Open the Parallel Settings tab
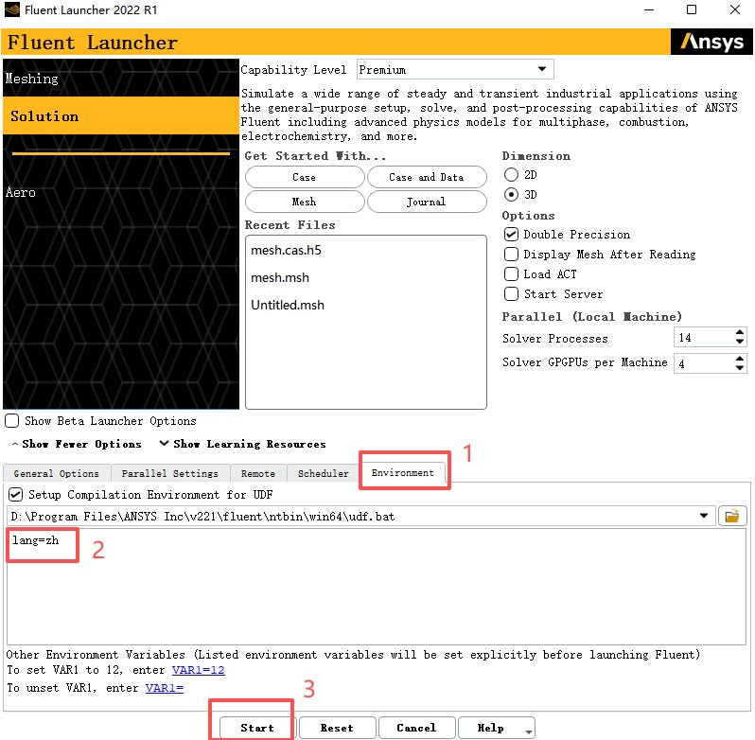 click(x=170, y=473)
